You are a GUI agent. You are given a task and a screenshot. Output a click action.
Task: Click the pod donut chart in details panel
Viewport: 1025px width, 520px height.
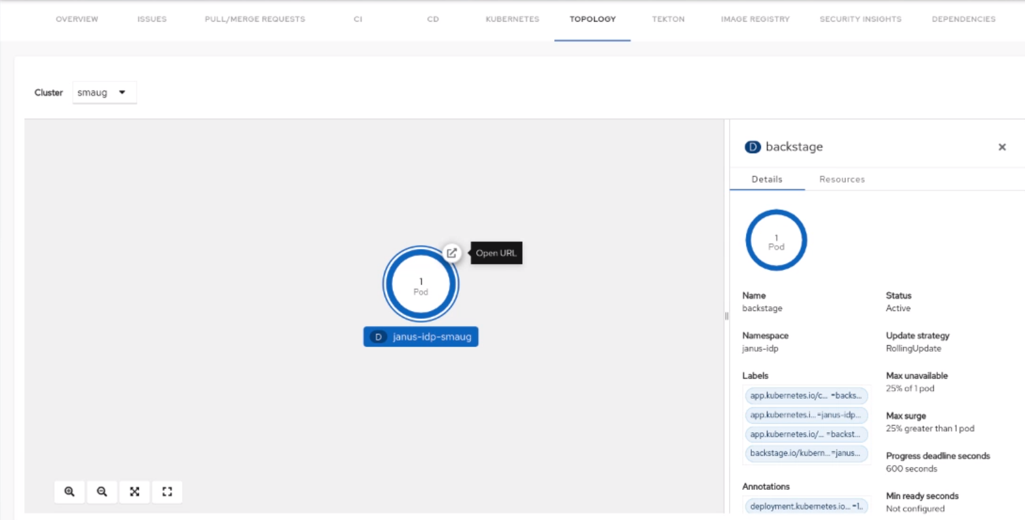point(776,240)
